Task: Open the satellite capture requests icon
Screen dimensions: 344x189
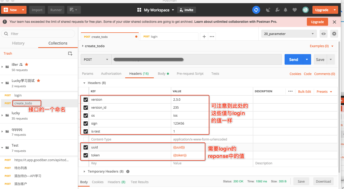Action: [x=268, y=10]
